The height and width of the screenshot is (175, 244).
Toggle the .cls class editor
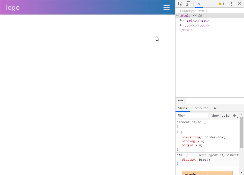pos(225,116)
